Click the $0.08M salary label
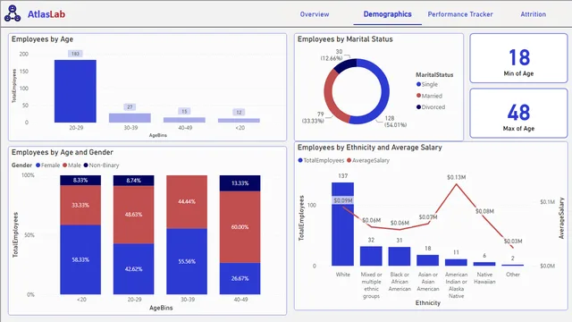Screen dimensions: 572x322 (484, 211)
